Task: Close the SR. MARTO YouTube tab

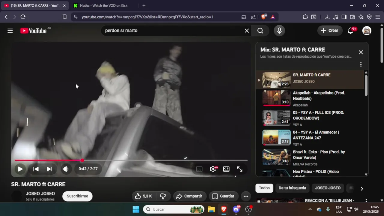Action: (64, 6)
